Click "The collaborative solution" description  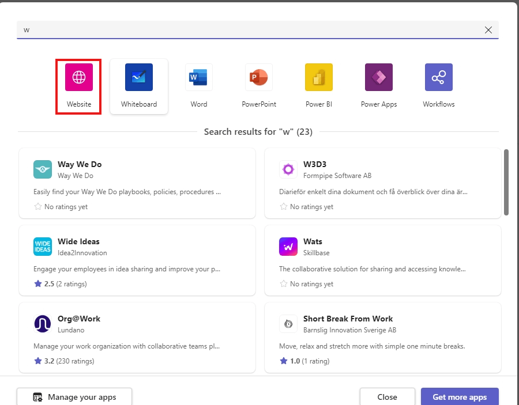tap(373, 269)
